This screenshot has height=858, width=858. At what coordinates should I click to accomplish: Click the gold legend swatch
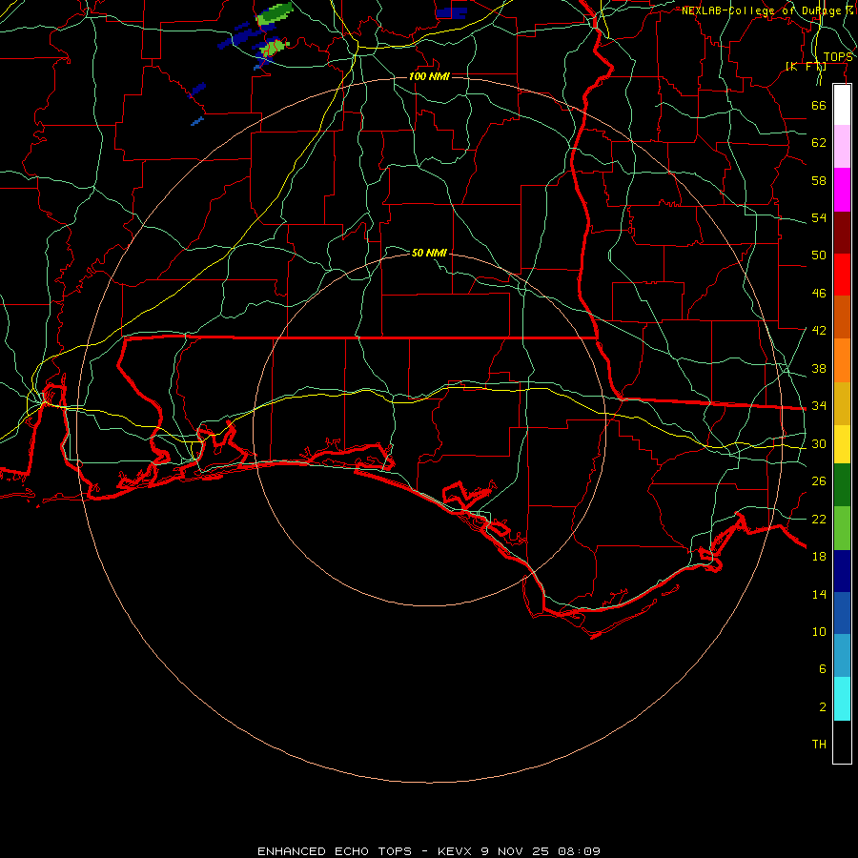click(x=842, y=404)
